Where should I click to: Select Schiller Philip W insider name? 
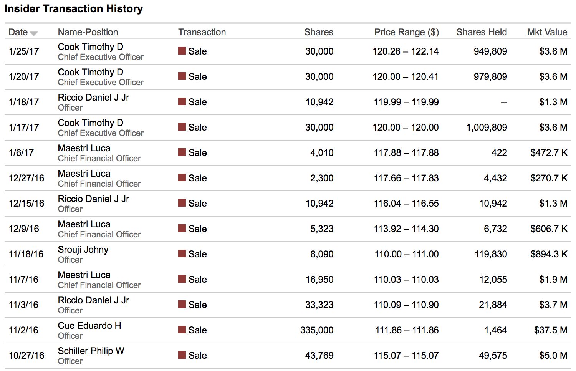click(x=91, y=351)
